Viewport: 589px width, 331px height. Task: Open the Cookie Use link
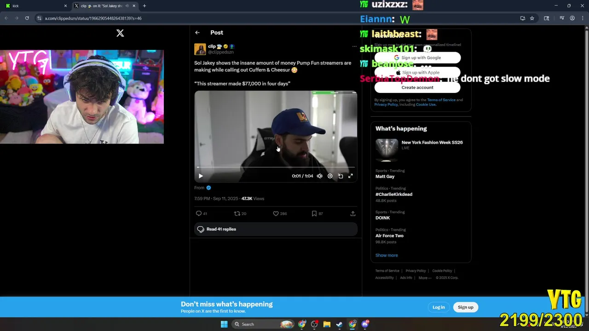(426, 104)
